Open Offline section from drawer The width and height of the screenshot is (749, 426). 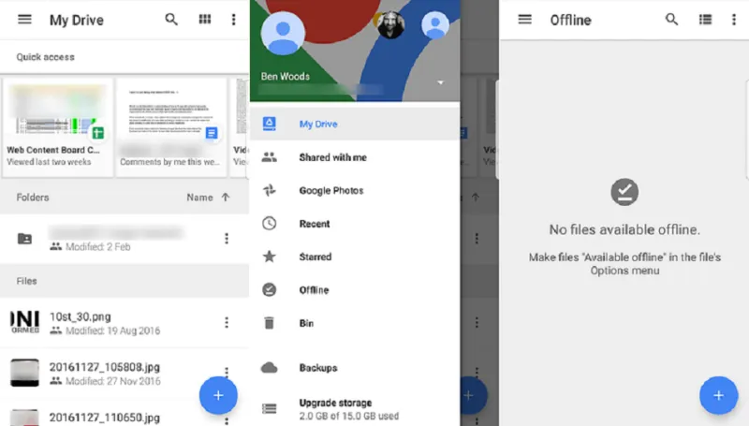[x=314, y=290]
